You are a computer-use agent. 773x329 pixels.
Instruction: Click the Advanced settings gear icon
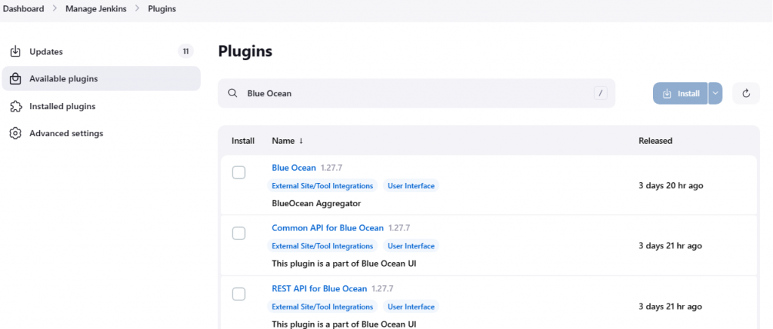(14, 133)
